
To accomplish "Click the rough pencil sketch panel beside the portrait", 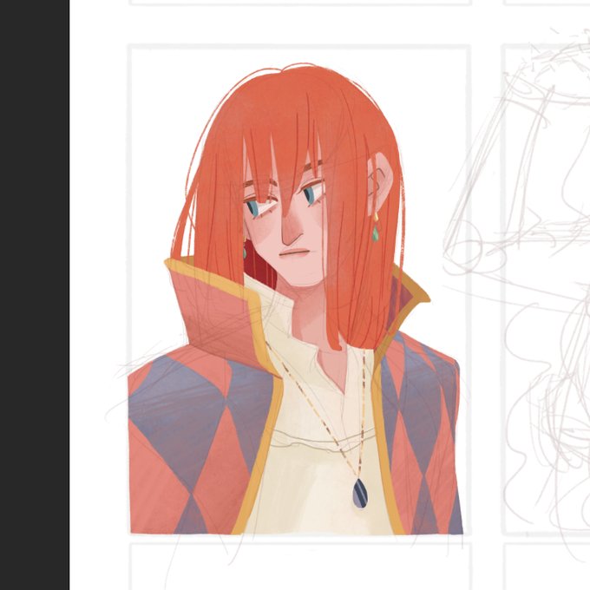I will pos(546,290).
